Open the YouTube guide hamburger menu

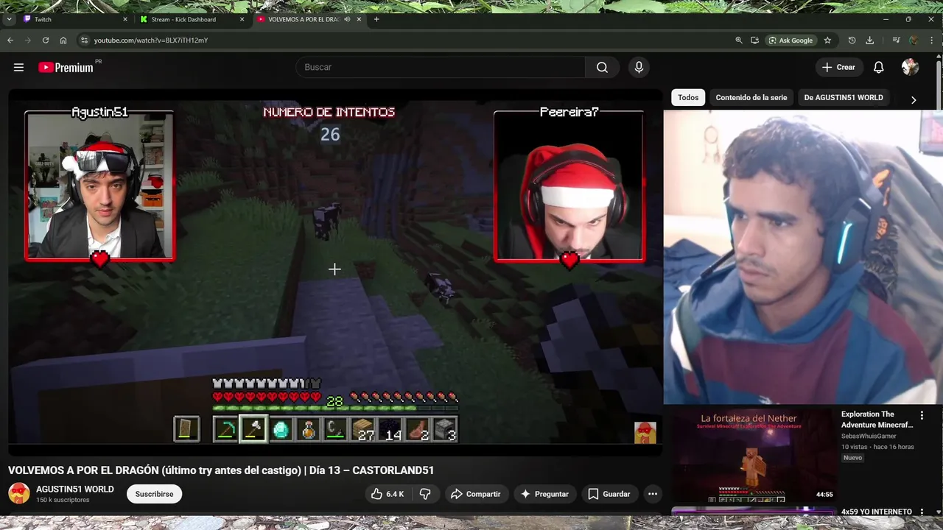point(18,67)
